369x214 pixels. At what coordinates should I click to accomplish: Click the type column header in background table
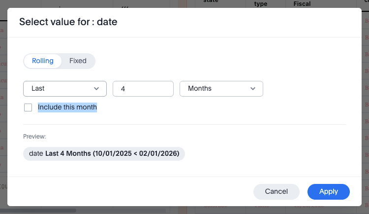click(x=260, y=4)
